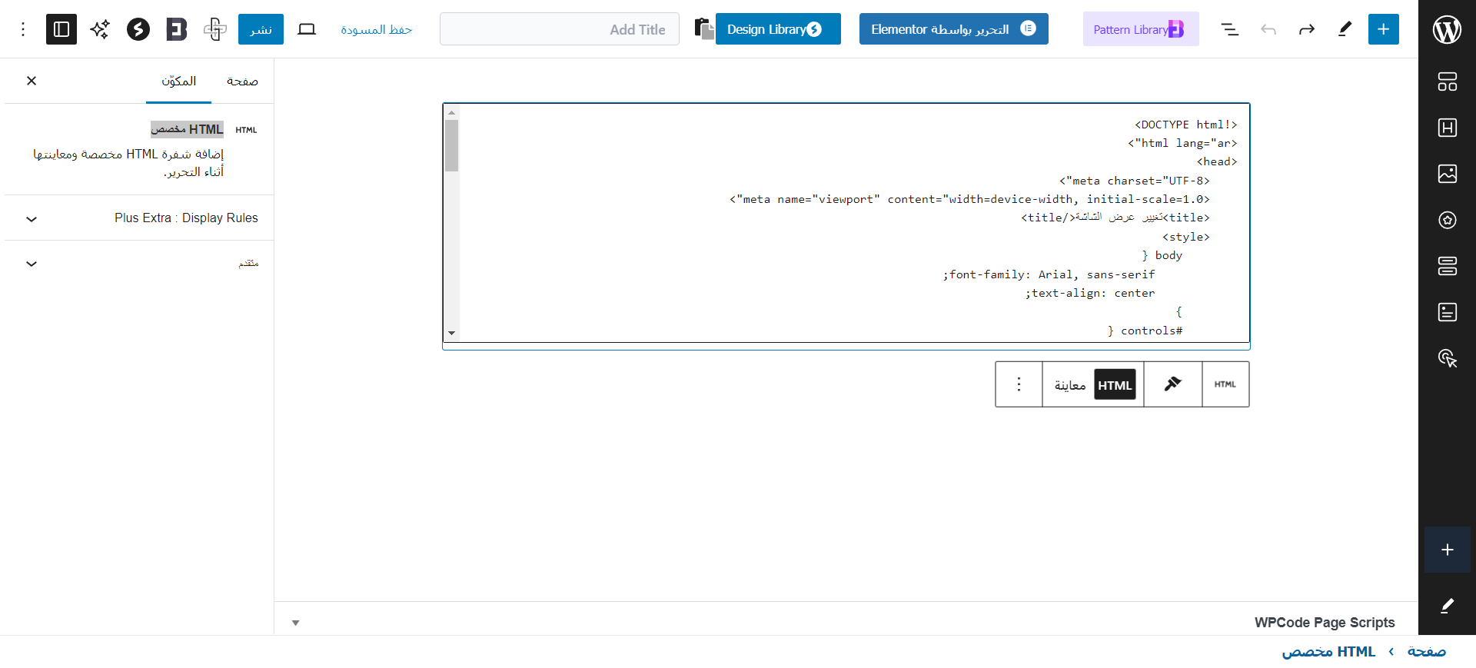Viewport: 1476px width, 668px height.
Task: Click the blue block inserter plus button
Action: click(x=1384, y=29)
